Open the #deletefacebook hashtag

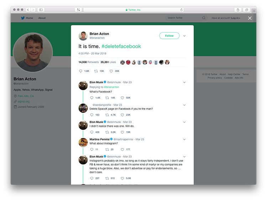coord(121,46)
